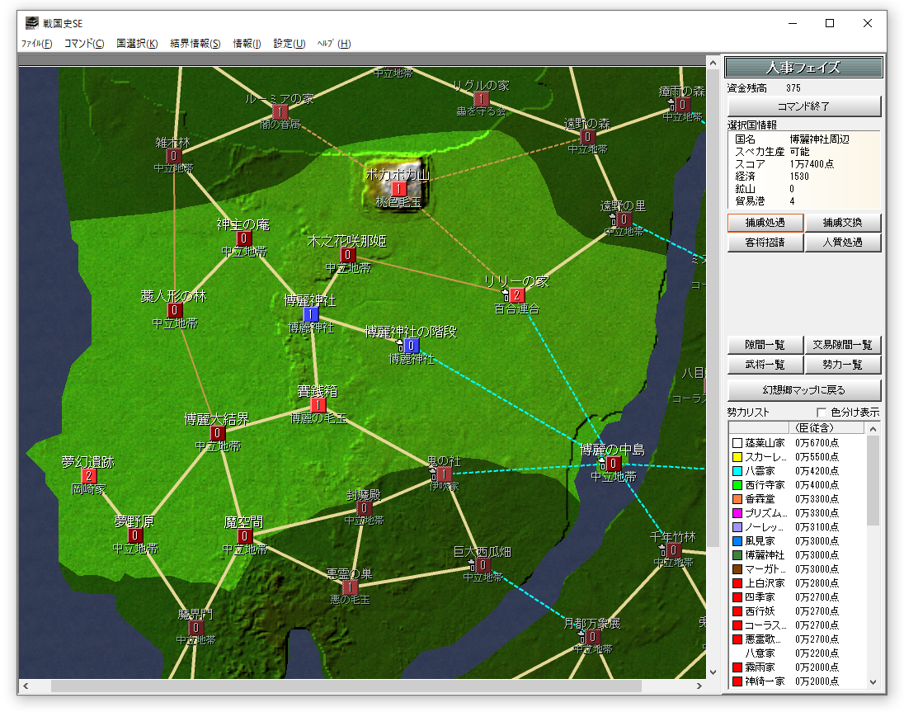
Task: Enable the 色分け表示 checkbox
Action: (822, 413)
